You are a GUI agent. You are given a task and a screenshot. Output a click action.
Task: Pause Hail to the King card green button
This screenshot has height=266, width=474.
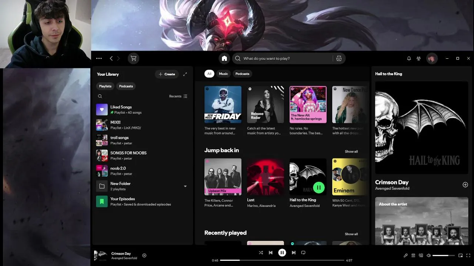click(319, 187)
